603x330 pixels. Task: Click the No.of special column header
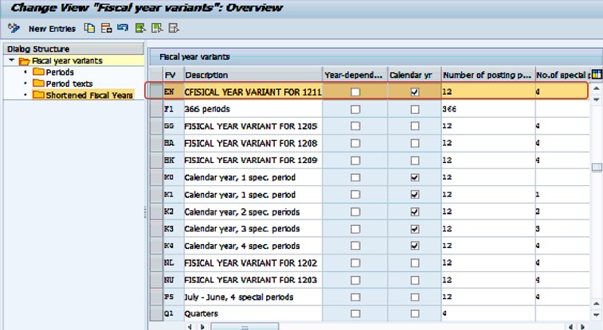tap(562, 75)
